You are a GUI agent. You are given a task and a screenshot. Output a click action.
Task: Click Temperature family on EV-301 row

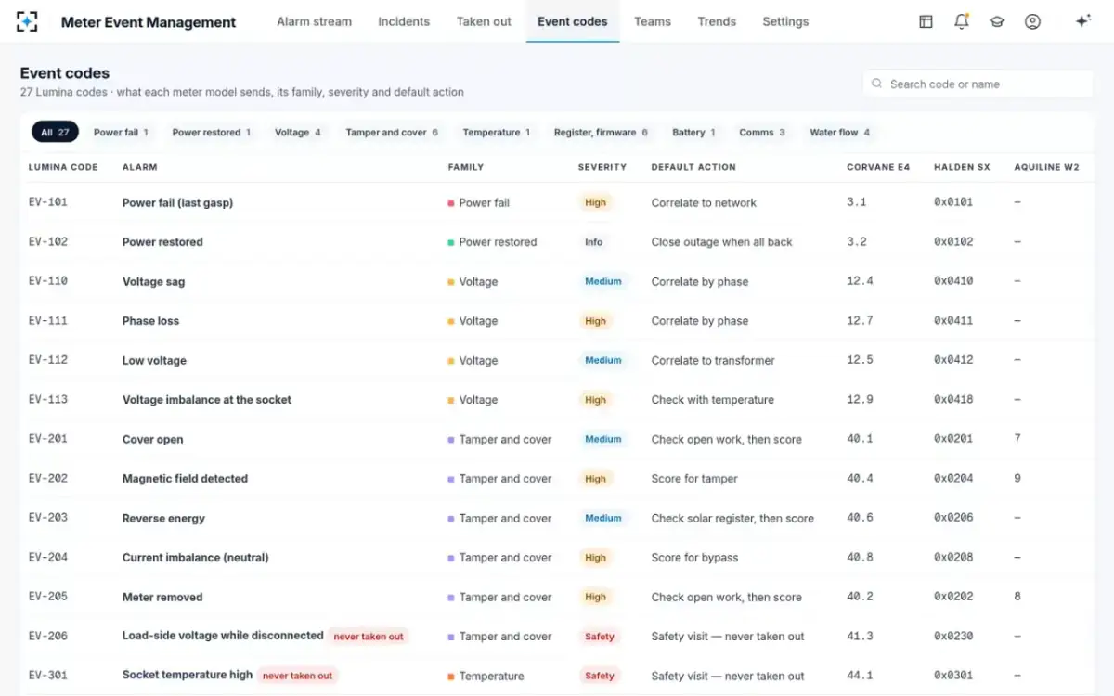pyautogui.click(x=486, y=676)
